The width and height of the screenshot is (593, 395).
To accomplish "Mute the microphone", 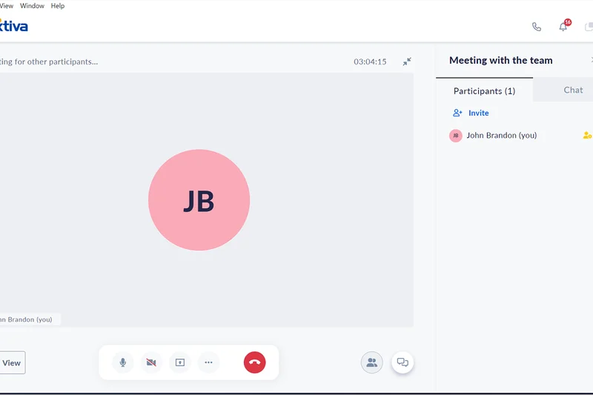I will pyautogui.click(x=123, y=362).
